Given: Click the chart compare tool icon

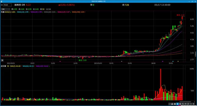Looking at the screenshot, I should pos(183,104).
